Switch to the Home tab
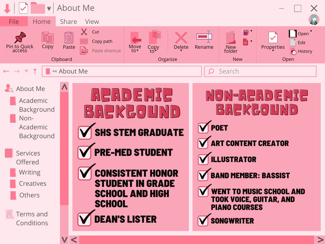 (x=42, y=21)
